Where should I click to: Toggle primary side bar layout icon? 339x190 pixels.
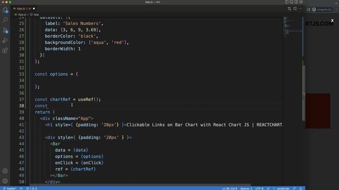coord(287,2)
